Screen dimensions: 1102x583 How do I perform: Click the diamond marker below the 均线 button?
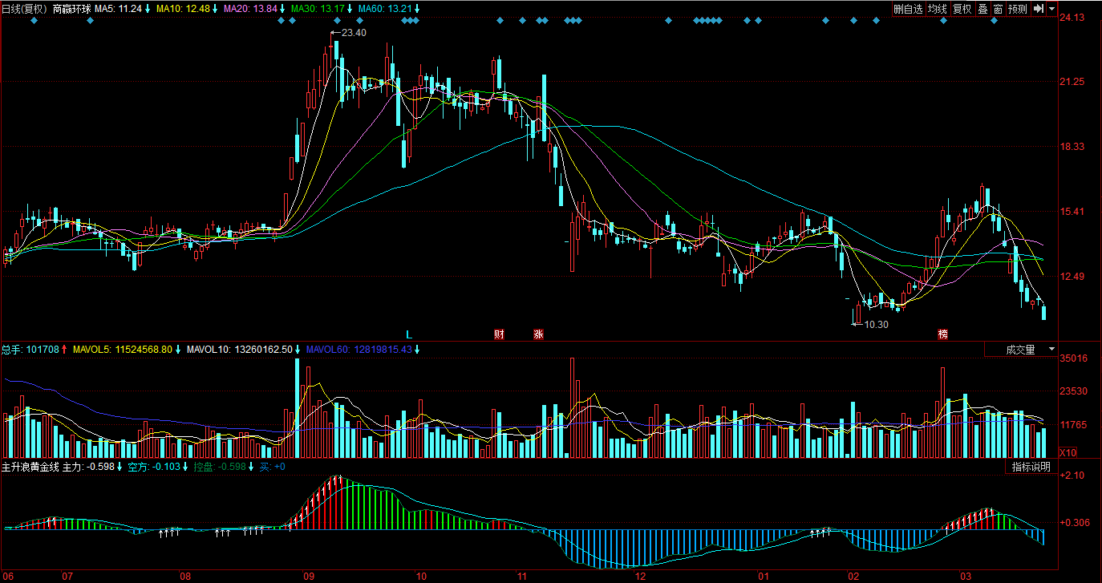pyautogui.click(x=943, y=21)
